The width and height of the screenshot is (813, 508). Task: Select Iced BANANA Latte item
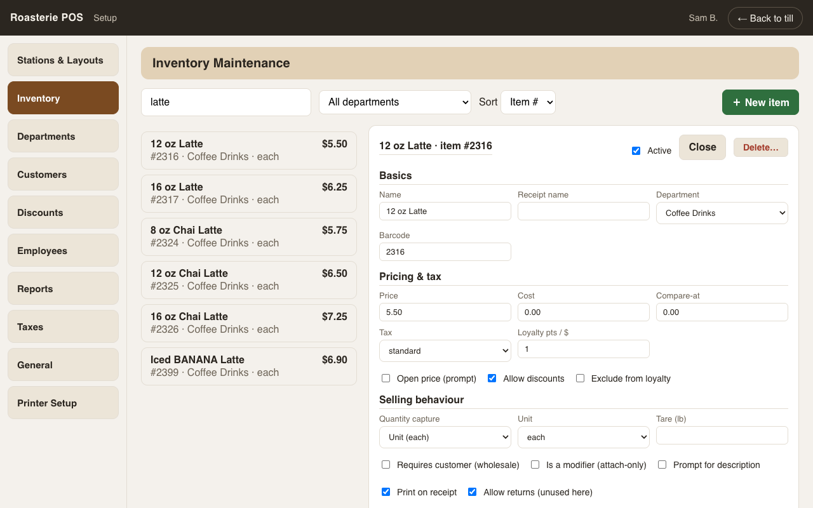tap(249, 366)
